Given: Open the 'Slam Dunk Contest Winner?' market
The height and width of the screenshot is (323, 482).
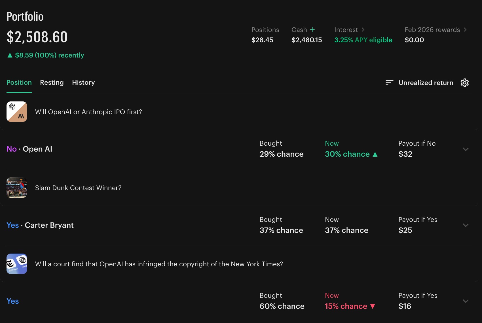Looking at the screenshot, I should pyautogui.click(x=78, y=188).
